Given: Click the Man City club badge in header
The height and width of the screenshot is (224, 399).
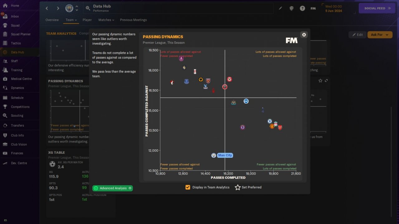Looking at the screenshot, I should click(69, 8).
